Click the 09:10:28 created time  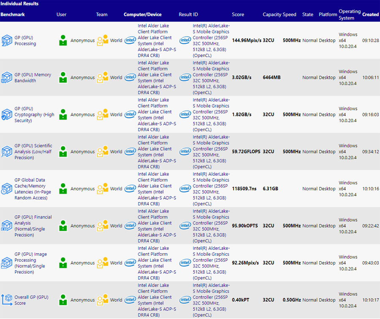pyautogui.click(x=371, y=41)
